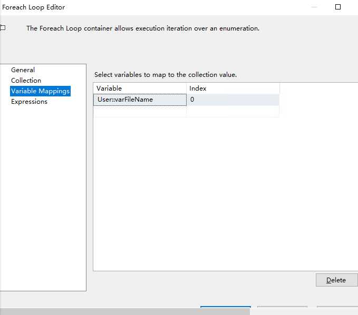Screen dimensions: 358x315
Task: Click the blue-outlined default button at the bottom
Action: point(225,311)
